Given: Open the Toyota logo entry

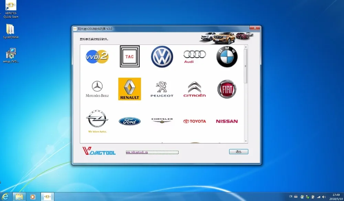Looking at the screenshot, I should (x=194, y=121).
